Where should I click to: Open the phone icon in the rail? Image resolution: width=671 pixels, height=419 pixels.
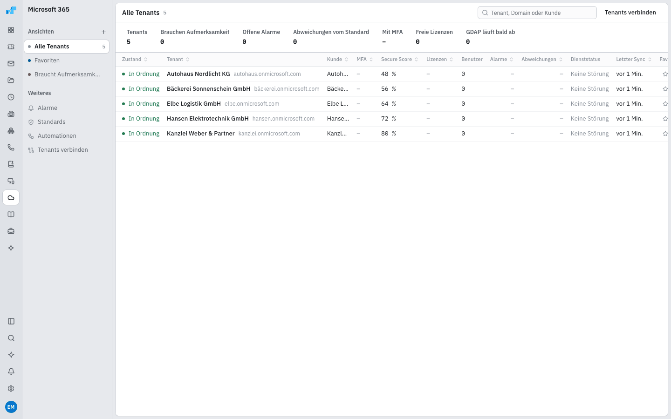click(x=11, y=148)
